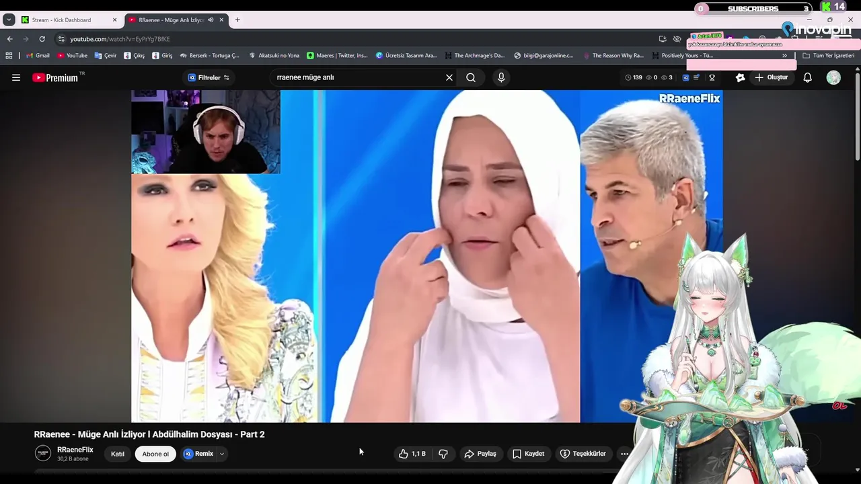Click the 139 counter in extension bar
This screenshot has height=484, width=861.
[x=634, y=77]
